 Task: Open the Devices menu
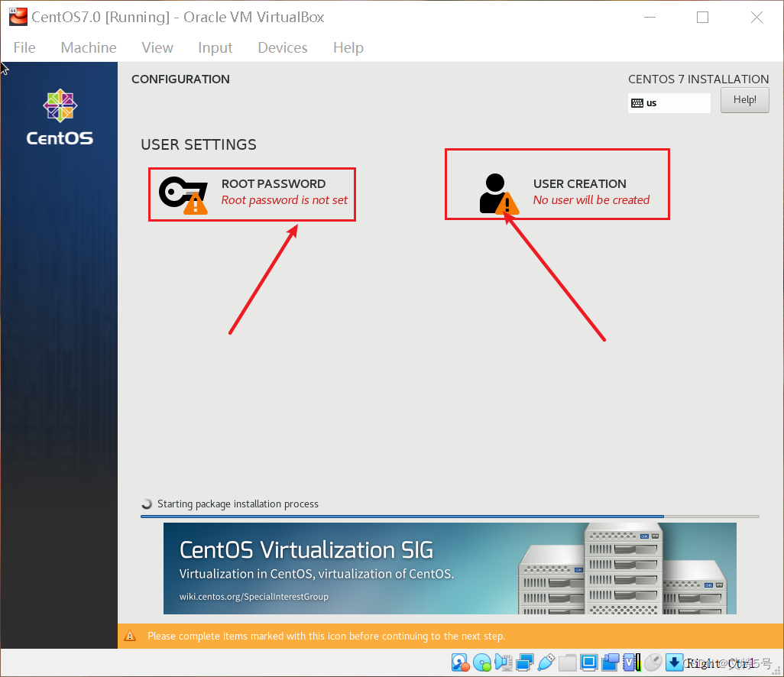coord(282,47)
